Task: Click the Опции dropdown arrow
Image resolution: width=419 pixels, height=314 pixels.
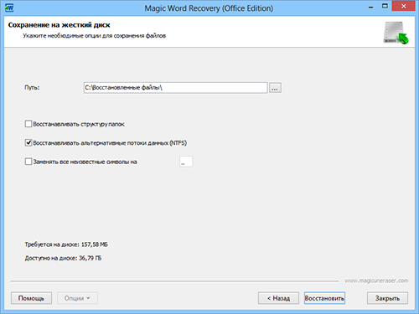Action: pyautogui.click(x=88, y=298)
